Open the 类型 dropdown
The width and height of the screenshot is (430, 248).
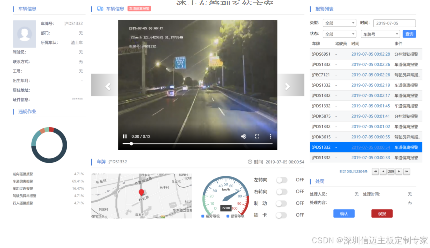(x=339, y=23)
